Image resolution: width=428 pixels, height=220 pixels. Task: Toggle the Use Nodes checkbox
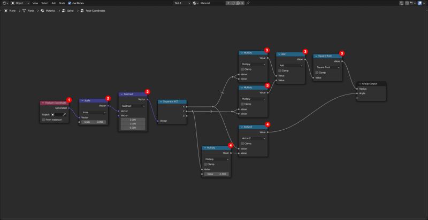tap(70, 3)
